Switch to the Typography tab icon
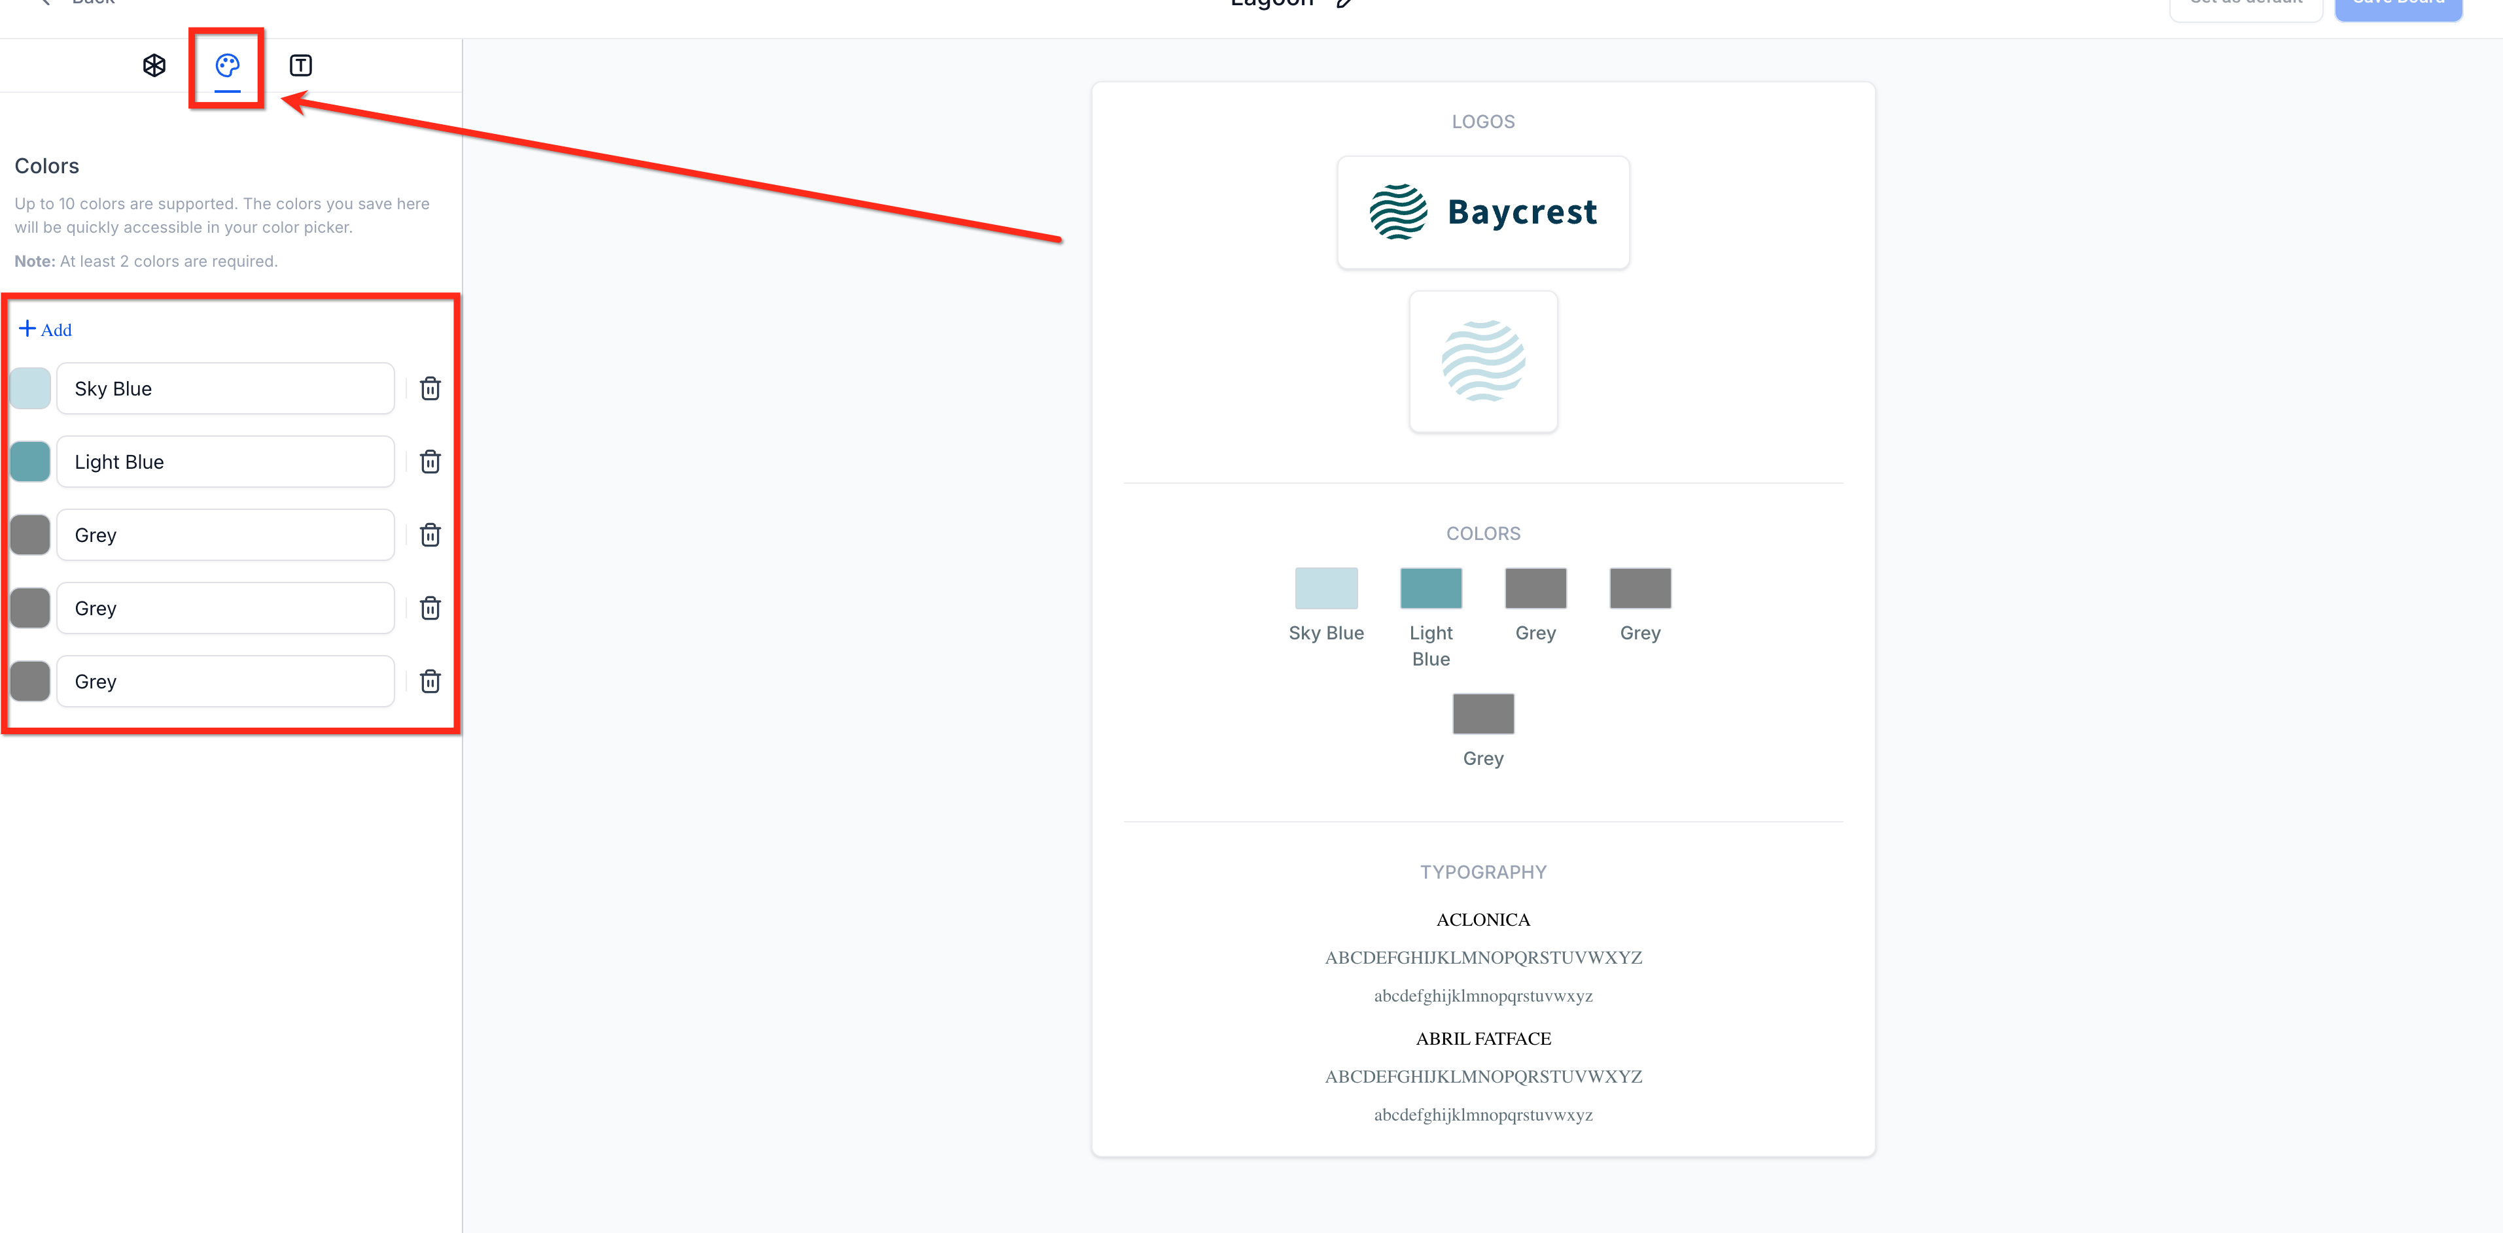The width and height of the screenshot is (2503, 1233). click(300, 65)
